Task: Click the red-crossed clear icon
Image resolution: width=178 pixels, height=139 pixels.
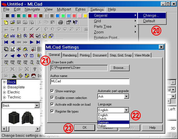Action: click(x=31, y=36)
